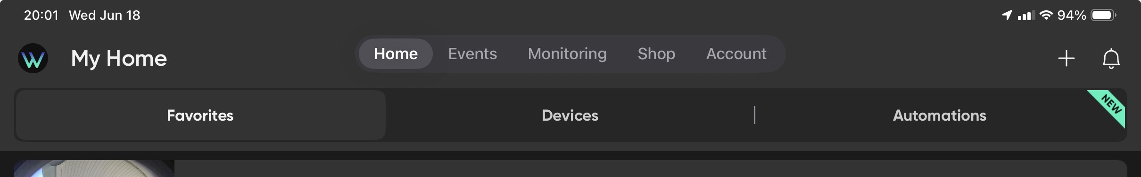Select the Devices segment
The image size is (1141, 177).
(x=570, y=115)
